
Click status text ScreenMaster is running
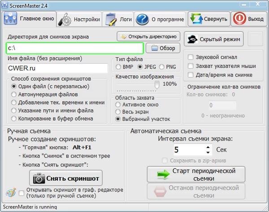click(30, 207)
